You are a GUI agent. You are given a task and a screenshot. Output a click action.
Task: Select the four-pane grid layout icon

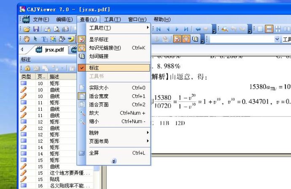click(x=278, y=29)
